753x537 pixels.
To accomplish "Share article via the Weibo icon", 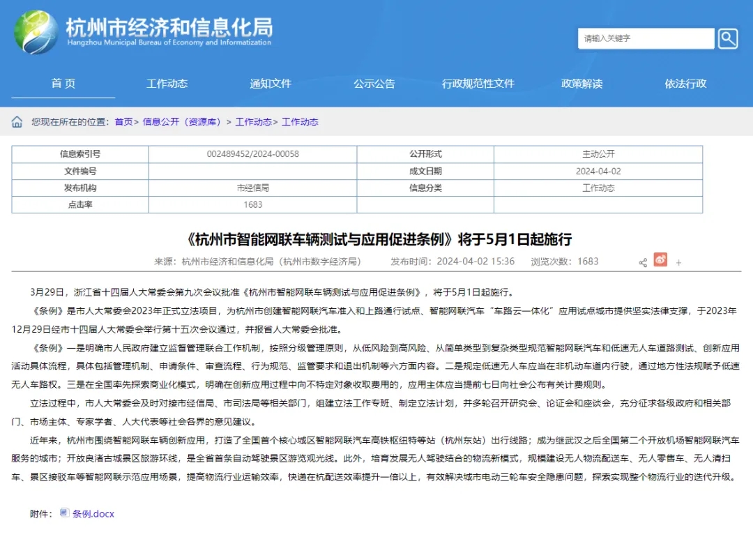I will [660, 260].
